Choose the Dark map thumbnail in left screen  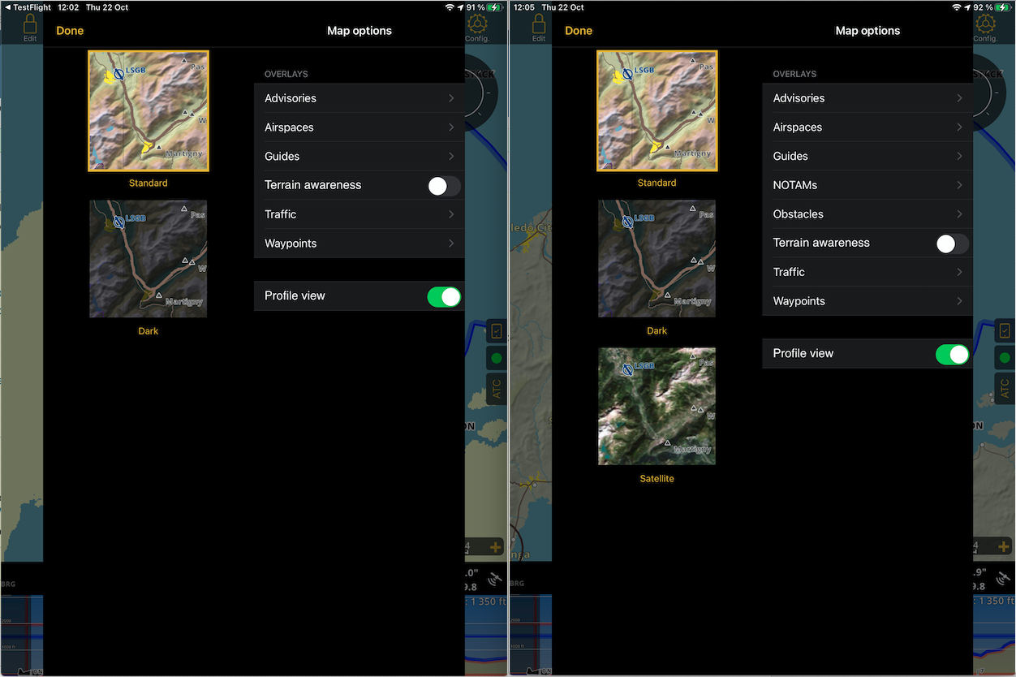pos(149,259)
